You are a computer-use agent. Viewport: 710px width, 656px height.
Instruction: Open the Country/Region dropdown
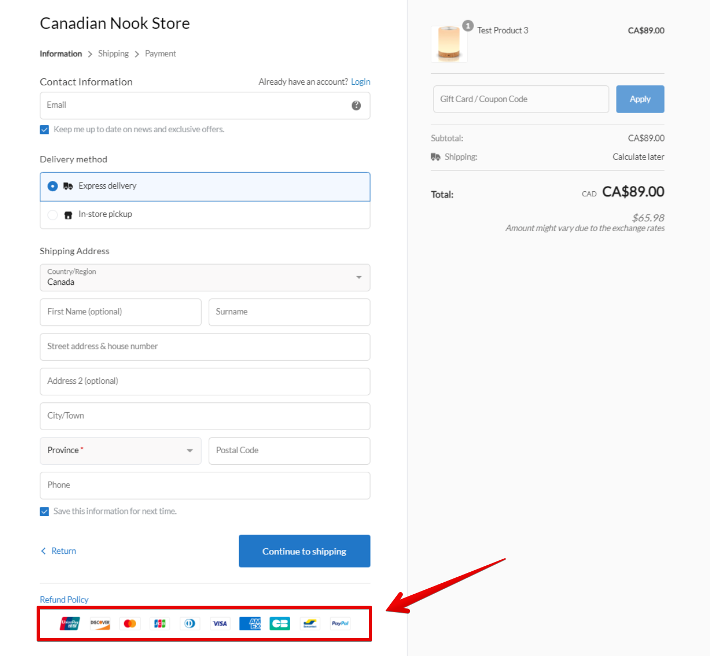tap(359, 277)
